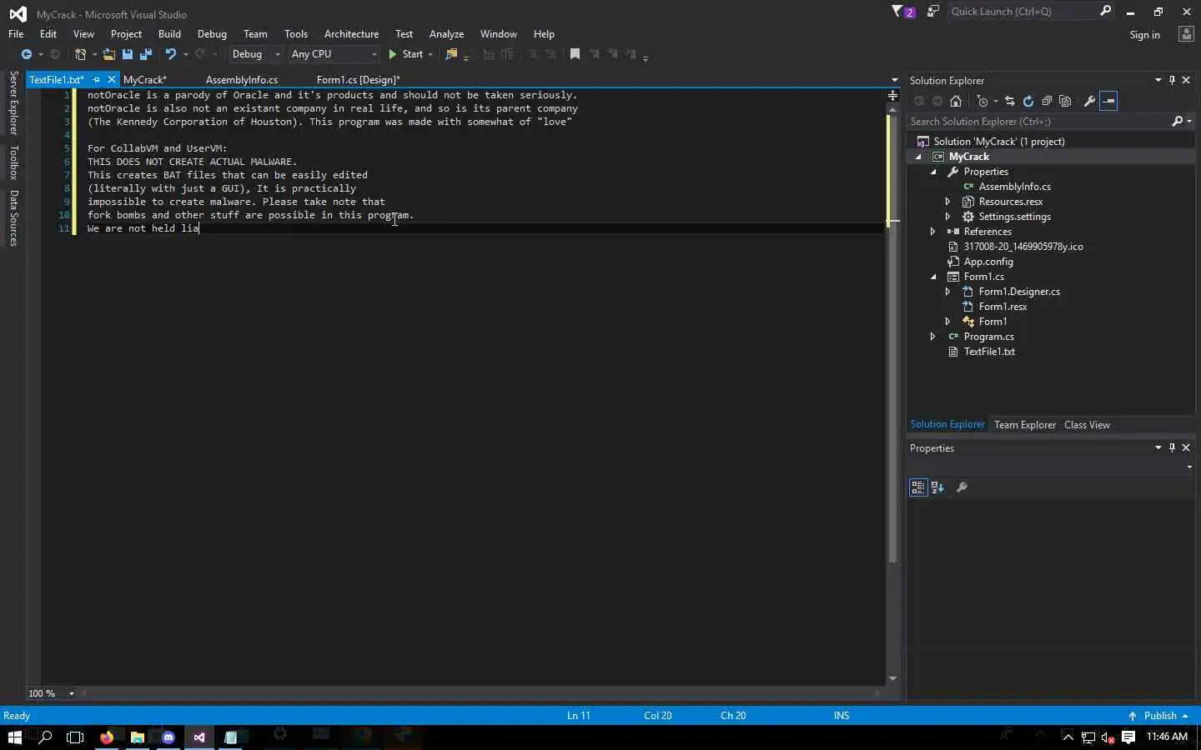Close the TextFile1.txt tab
The image size is (1201, 750).
point(112,80)
